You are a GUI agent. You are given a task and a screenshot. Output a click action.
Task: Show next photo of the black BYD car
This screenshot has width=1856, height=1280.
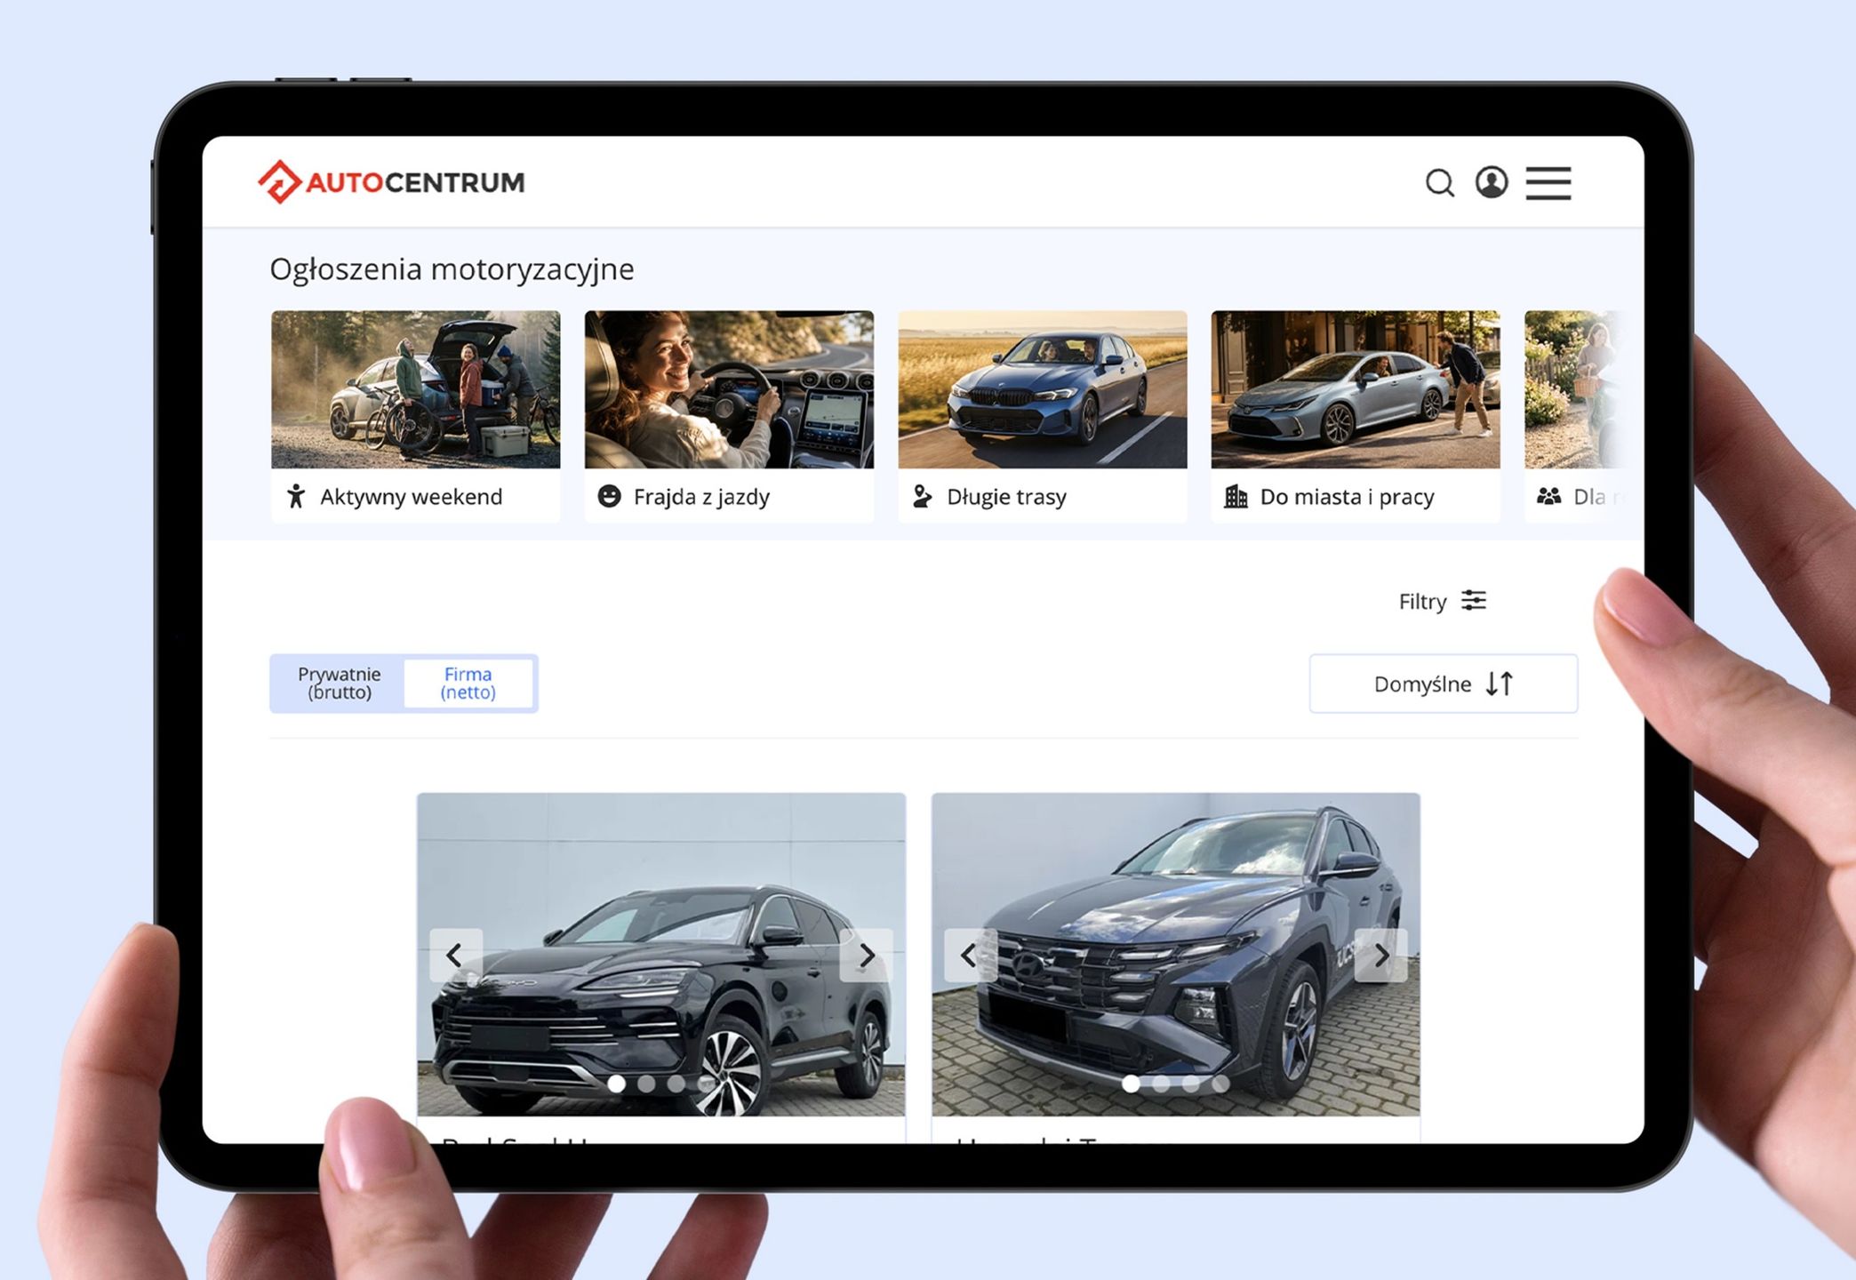(x=867, y=956)
